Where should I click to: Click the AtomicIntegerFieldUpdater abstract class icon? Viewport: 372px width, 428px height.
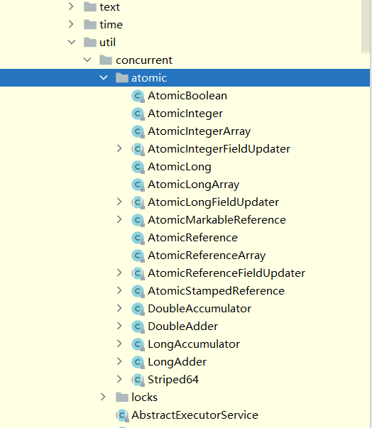point(138,149)
